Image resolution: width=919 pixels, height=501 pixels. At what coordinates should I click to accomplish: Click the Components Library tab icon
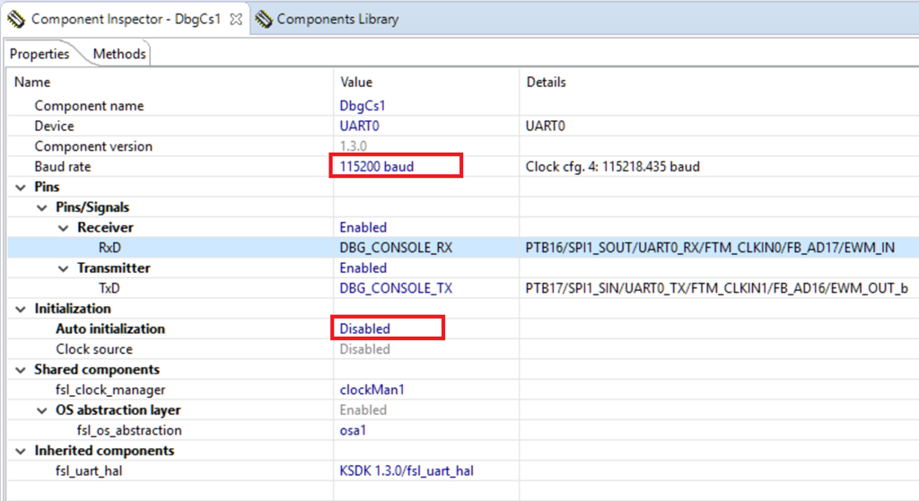coord(263,19)
